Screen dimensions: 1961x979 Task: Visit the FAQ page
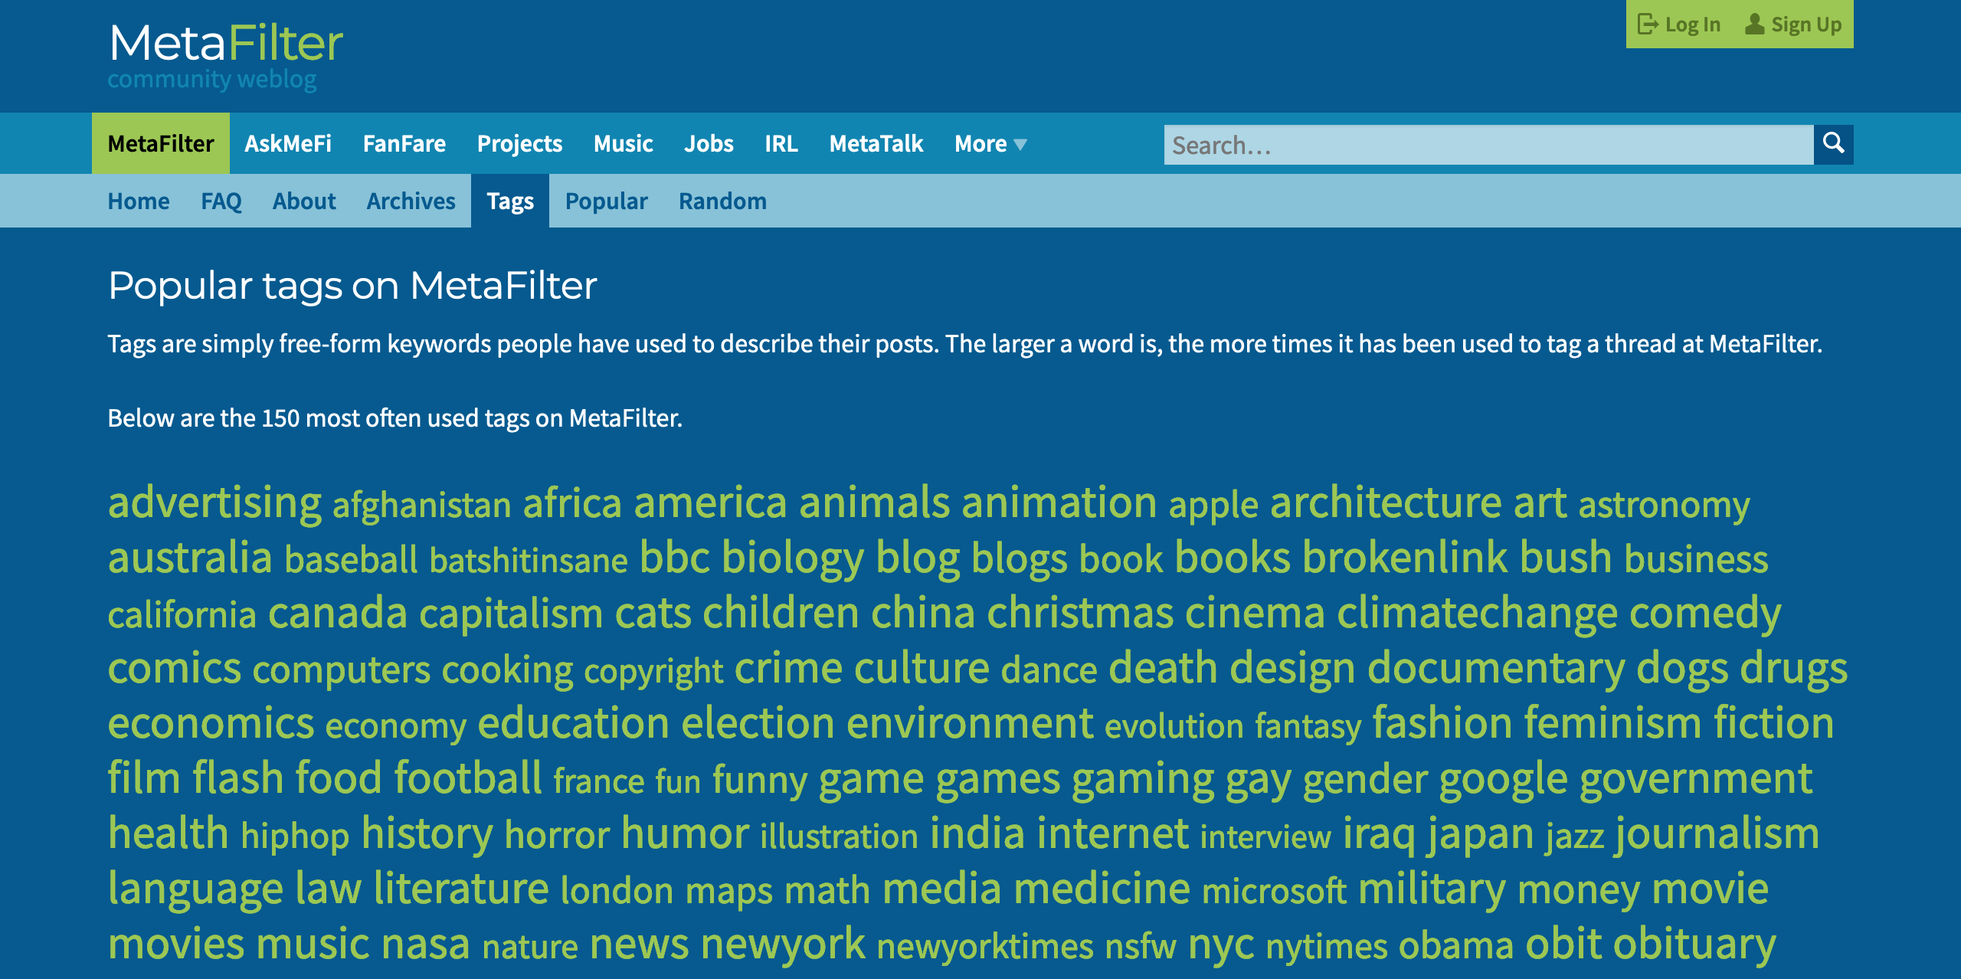221,201
